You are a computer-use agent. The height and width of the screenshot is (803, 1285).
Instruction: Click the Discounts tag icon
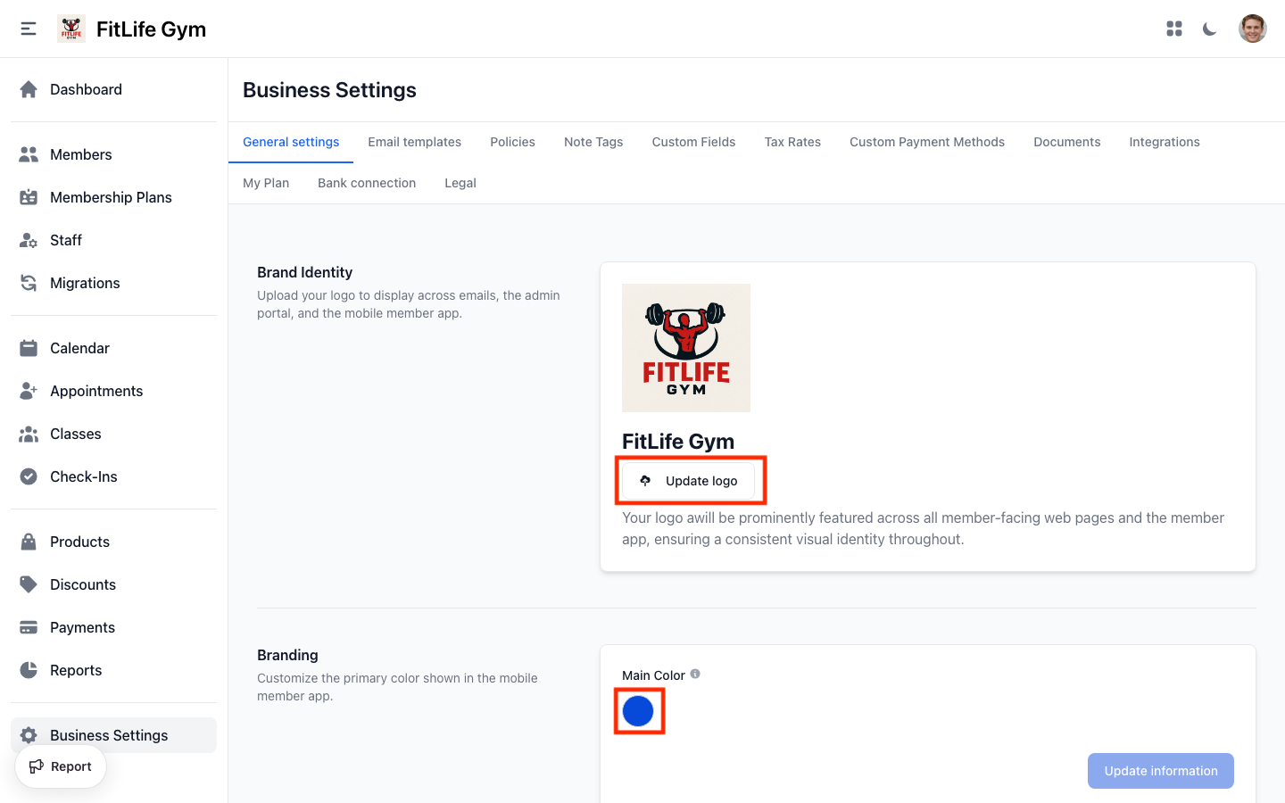click(29, 584)
